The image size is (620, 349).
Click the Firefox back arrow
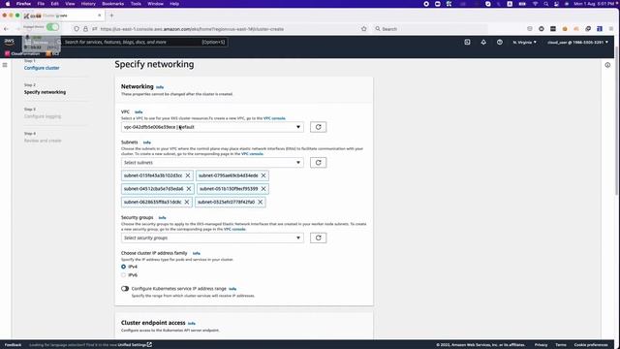pos(6,29)
